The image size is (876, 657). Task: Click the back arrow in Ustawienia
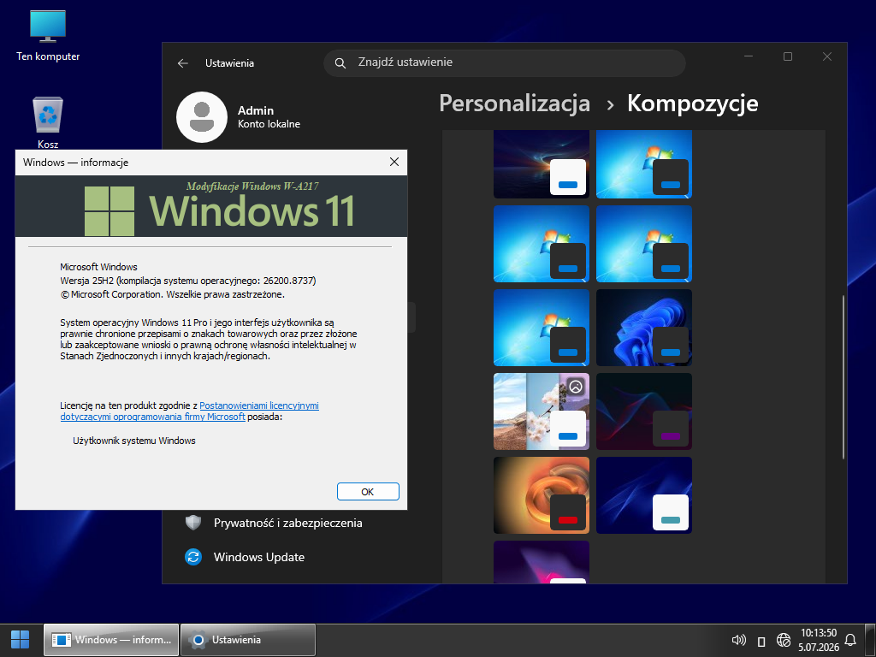[183, 63]
